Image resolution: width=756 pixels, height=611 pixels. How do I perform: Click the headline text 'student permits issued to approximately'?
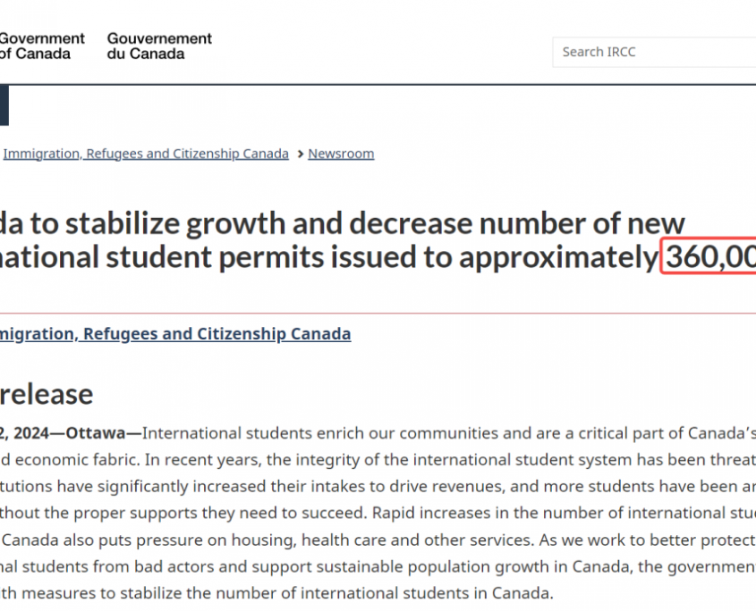(382, 256)
